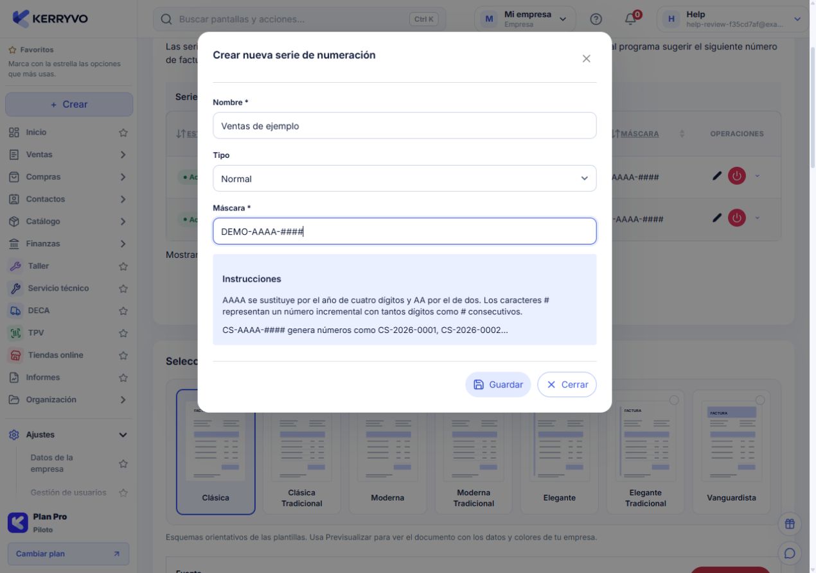
Task: Open Informes in the sidebar
Action: pos(42,377)
